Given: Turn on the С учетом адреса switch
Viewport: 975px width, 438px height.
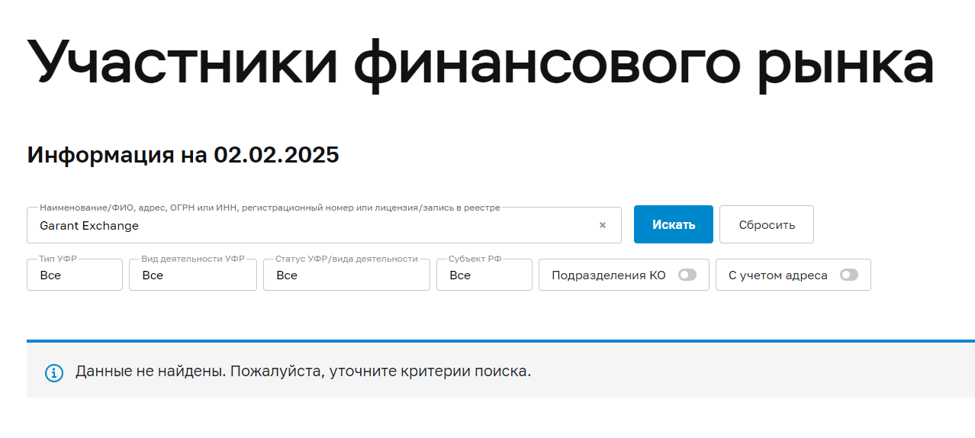Looking at the screenshot, I should [x=849, y=275].
